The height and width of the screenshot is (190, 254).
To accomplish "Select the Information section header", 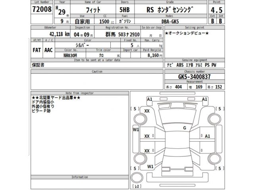I will point(80,177).
